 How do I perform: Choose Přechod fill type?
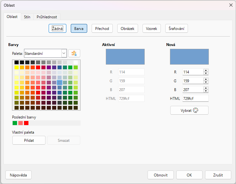coord(102,28)
